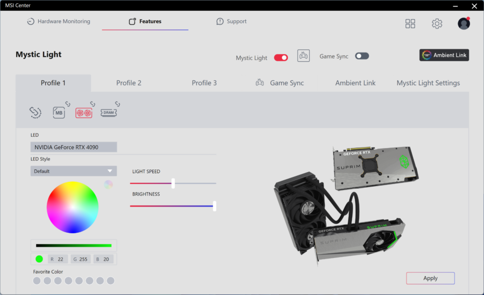484x295 pixels.
Task: Click the Apply button
Action: point(430,278)
